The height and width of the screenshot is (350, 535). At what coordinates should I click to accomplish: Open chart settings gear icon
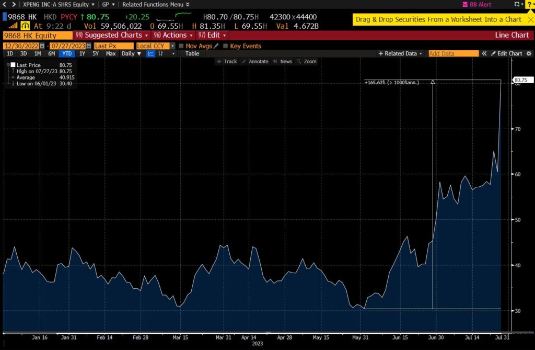click(x=529, y=53)
